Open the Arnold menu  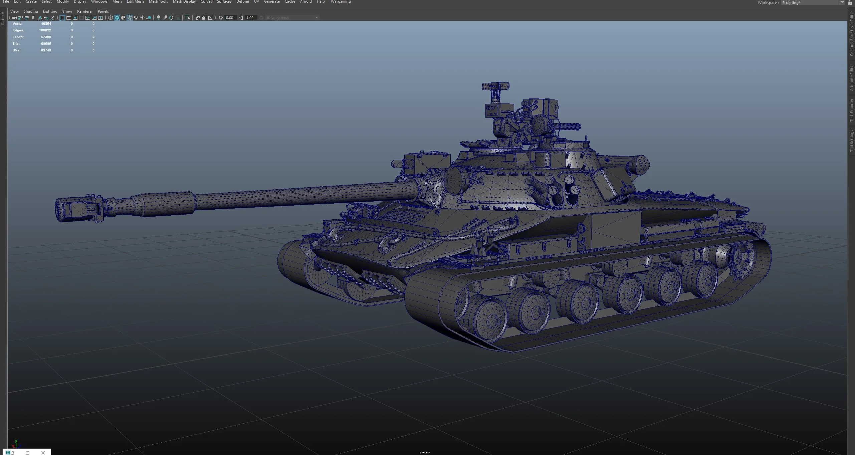point(306,2)
